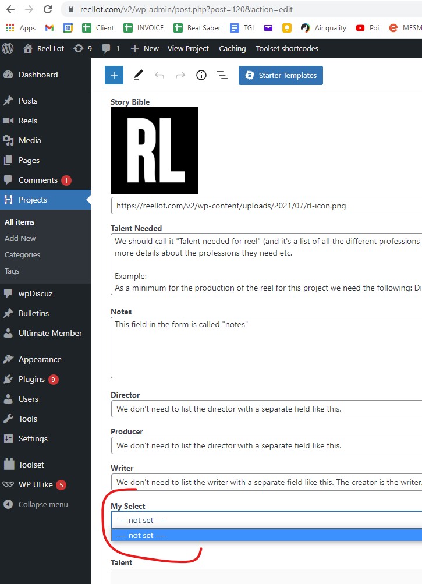Open the Media library menu

click(x=45, y=140)
